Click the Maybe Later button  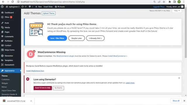tap(77, 38)
